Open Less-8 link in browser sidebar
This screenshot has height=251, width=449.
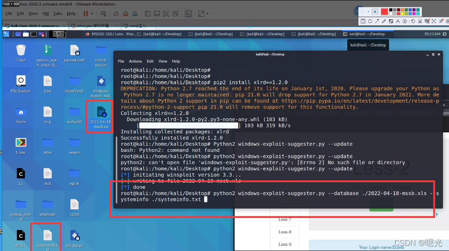285,232
